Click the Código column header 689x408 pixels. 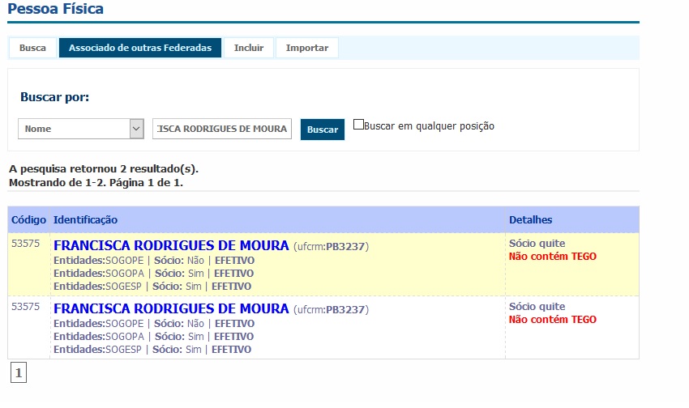point(28,220)
